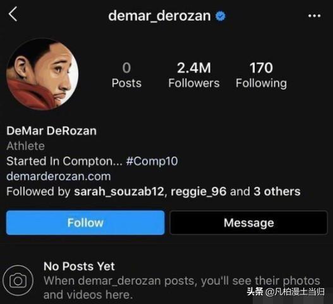Tap the Started In Compton bio text
Viewport: 333px width, 304px height.
[x=64, y=161]
